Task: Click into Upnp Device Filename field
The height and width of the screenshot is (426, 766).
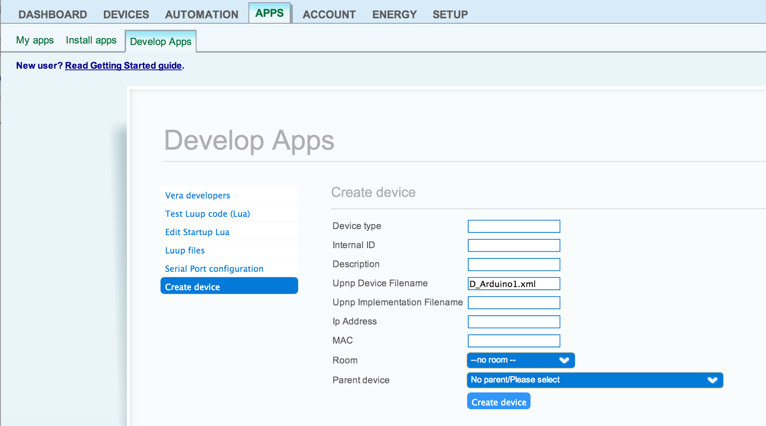Action: tap(514, 283)
